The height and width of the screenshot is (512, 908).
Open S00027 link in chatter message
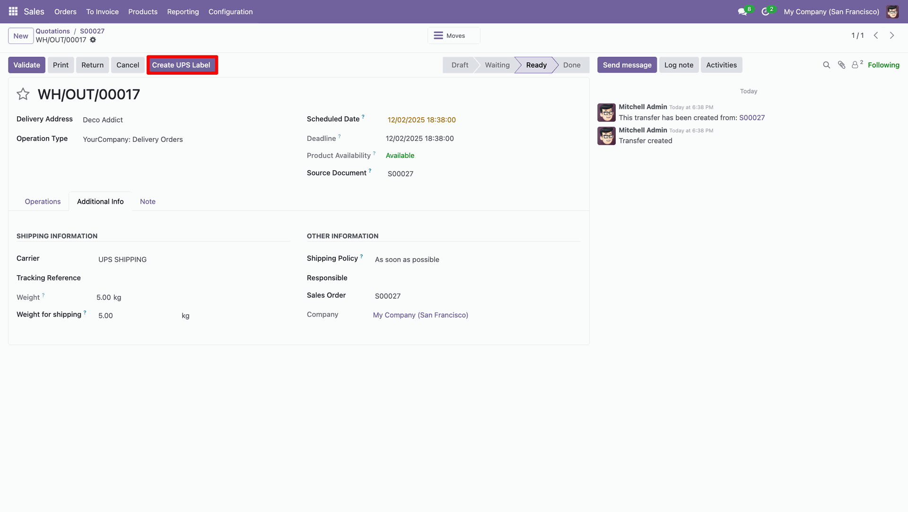tap(751, 118)
